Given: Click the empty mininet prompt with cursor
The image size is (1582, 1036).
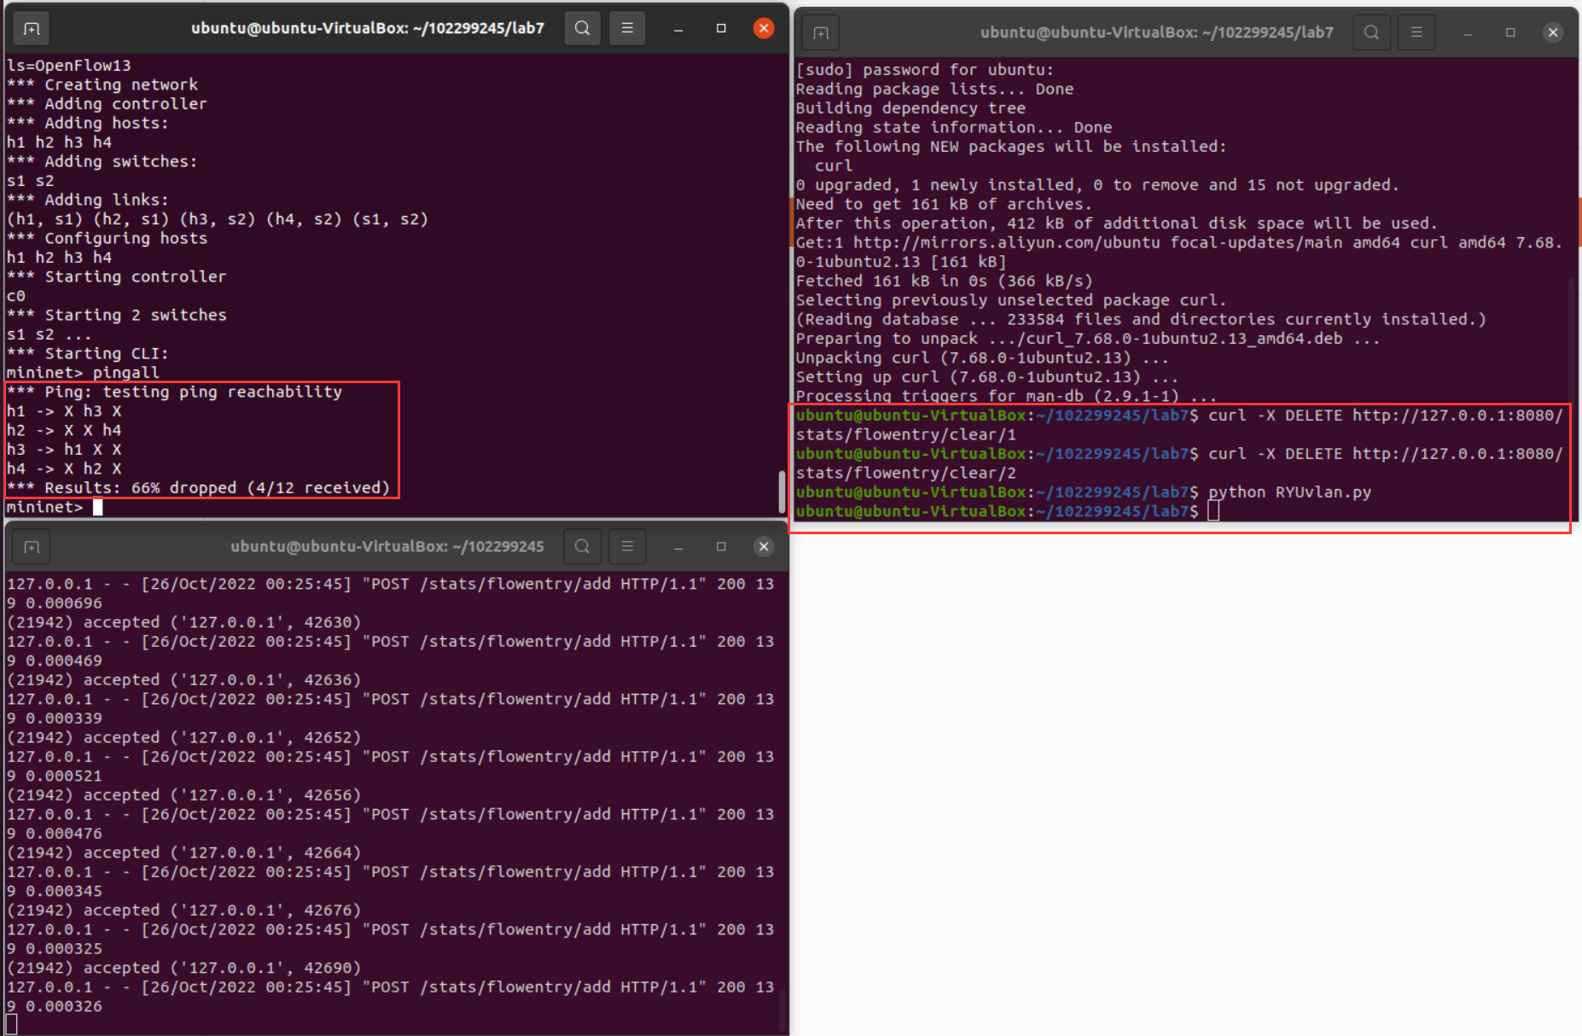Looking at the screenshot, I should [x=55, y=507].
